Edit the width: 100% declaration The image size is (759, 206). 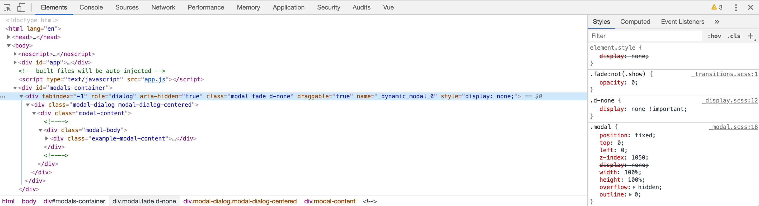(620, 172)
